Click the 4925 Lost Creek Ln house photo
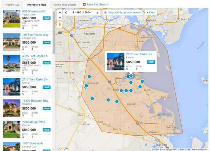Screen dimensions: 210x151 coord(12,63)
